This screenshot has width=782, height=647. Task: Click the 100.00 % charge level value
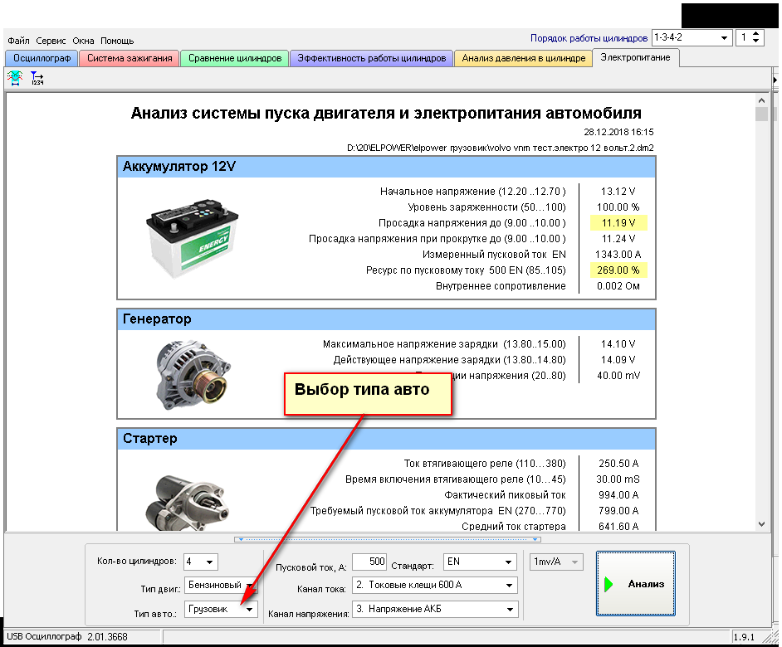[x=618, y=207]
